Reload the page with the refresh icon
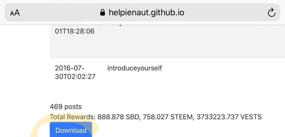This screenshot has height=137, width=285. click(271, 13)
